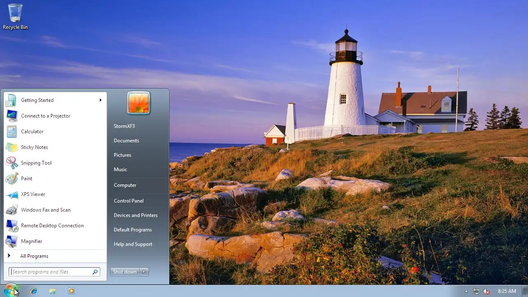528x297 pixels.
Task: Open Music from the Start menu
Action: pos(120,170)
